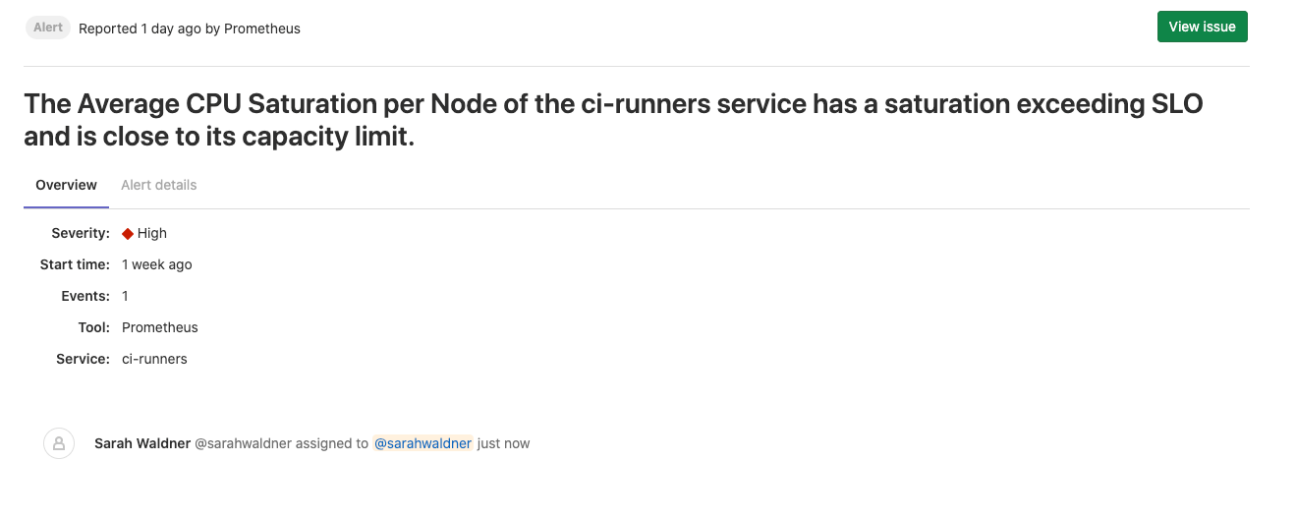The width and height of the screenshot is (1296, 519).
Task: Click the alert title heading about CPU Saturation
Action: (x=613, y=120)
